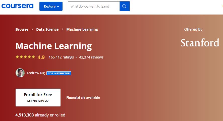Click the Offered By label
223x121 pixels.
click(x=193, y=29)
